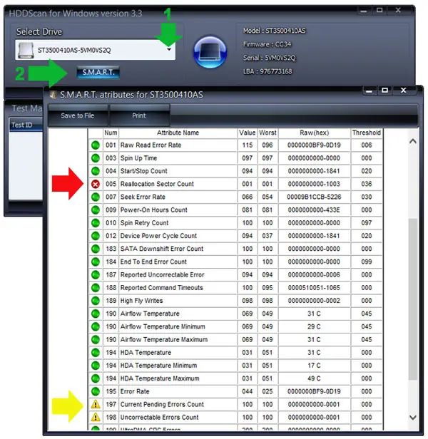Click the Attribute Name column header
Viewport: 428px width, 439px height.
[178, 133]
